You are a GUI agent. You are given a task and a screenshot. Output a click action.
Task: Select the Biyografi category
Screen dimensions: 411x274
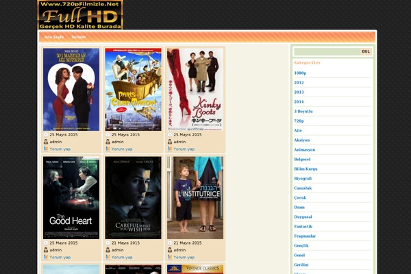[x=303, y=178]
